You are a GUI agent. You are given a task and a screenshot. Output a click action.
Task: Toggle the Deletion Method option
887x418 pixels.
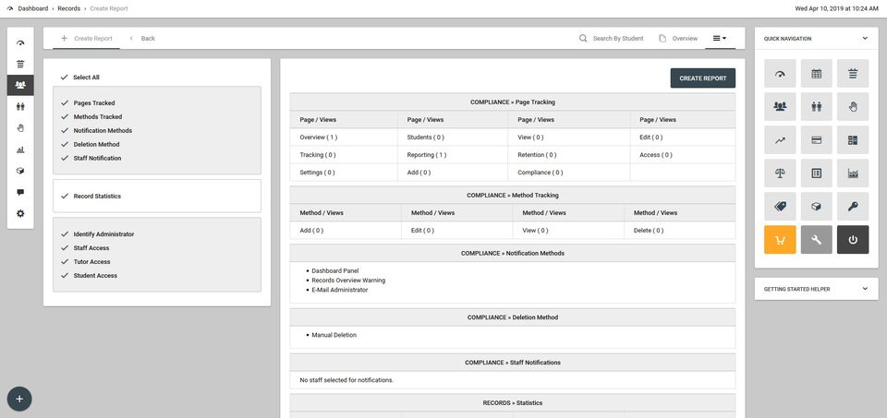(90, 145)
